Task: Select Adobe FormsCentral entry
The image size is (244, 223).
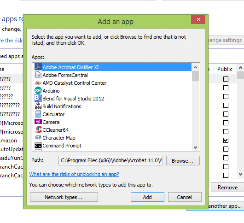Action: point(113,75)
